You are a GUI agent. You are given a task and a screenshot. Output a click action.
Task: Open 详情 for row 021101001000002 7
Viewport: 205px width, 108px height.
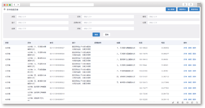[185, 48]
